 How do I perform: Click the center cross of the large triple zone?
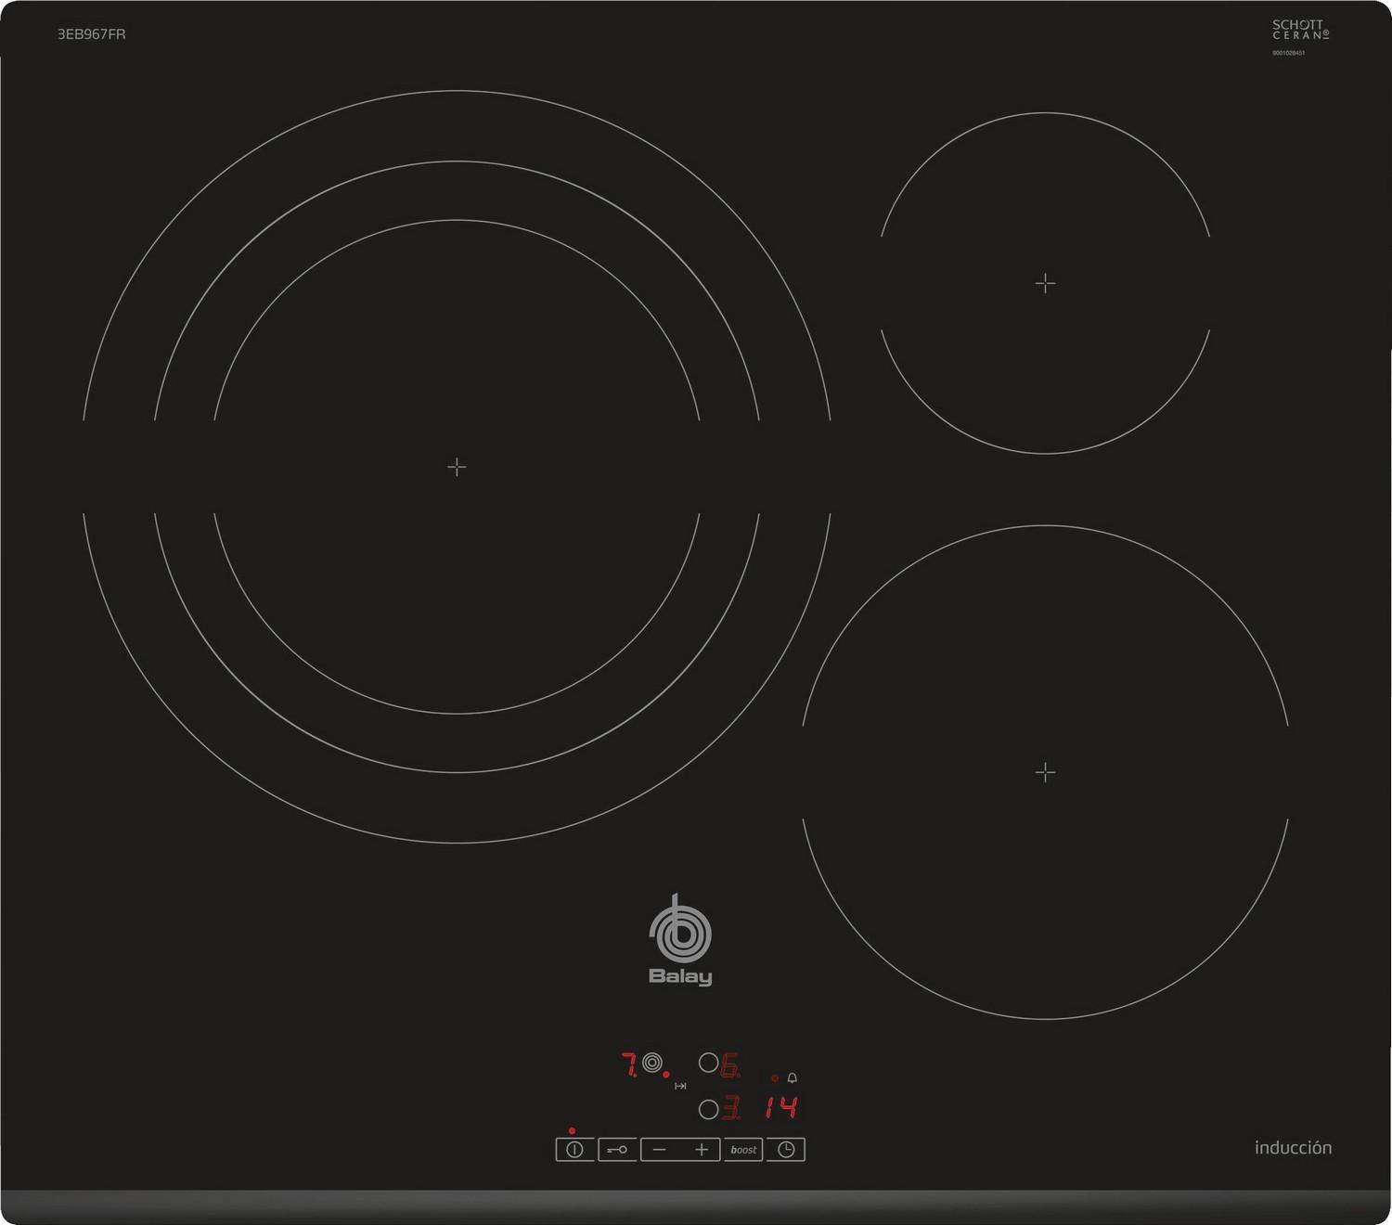click(x=457, y=467)
